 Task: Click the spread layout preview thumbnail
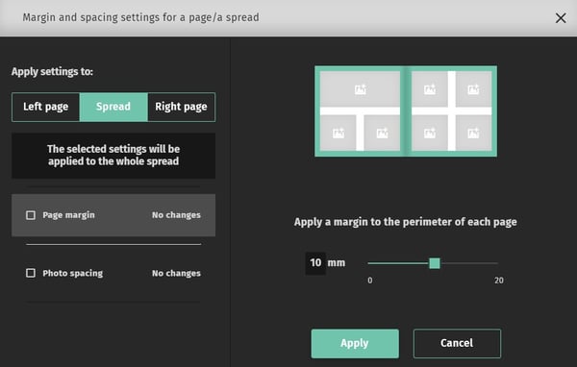pos(406,111)
